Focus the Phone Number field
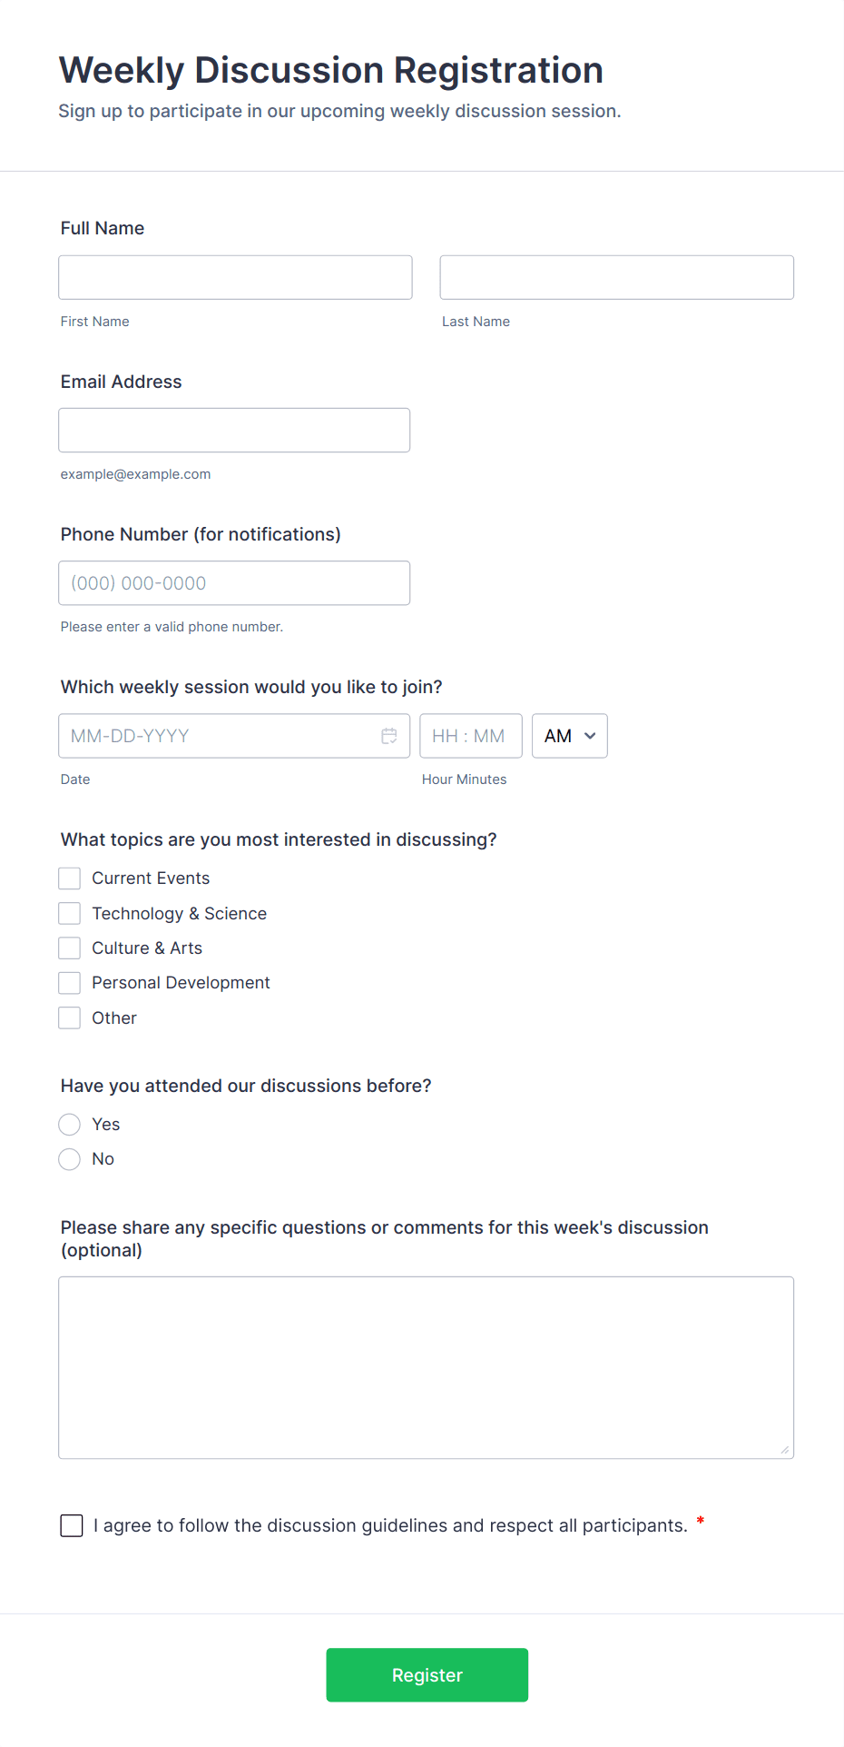The image size is (844, 1747). 234,583
